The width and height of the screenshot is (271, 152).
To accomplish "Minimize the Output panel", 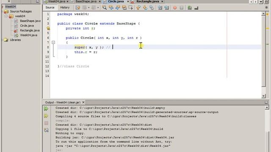I will [x=266, y=102].
